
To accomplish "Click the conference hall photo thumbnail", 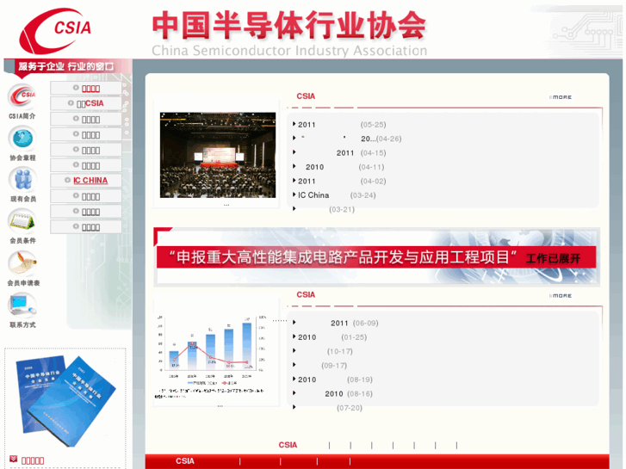I will [x=218, y=155].
